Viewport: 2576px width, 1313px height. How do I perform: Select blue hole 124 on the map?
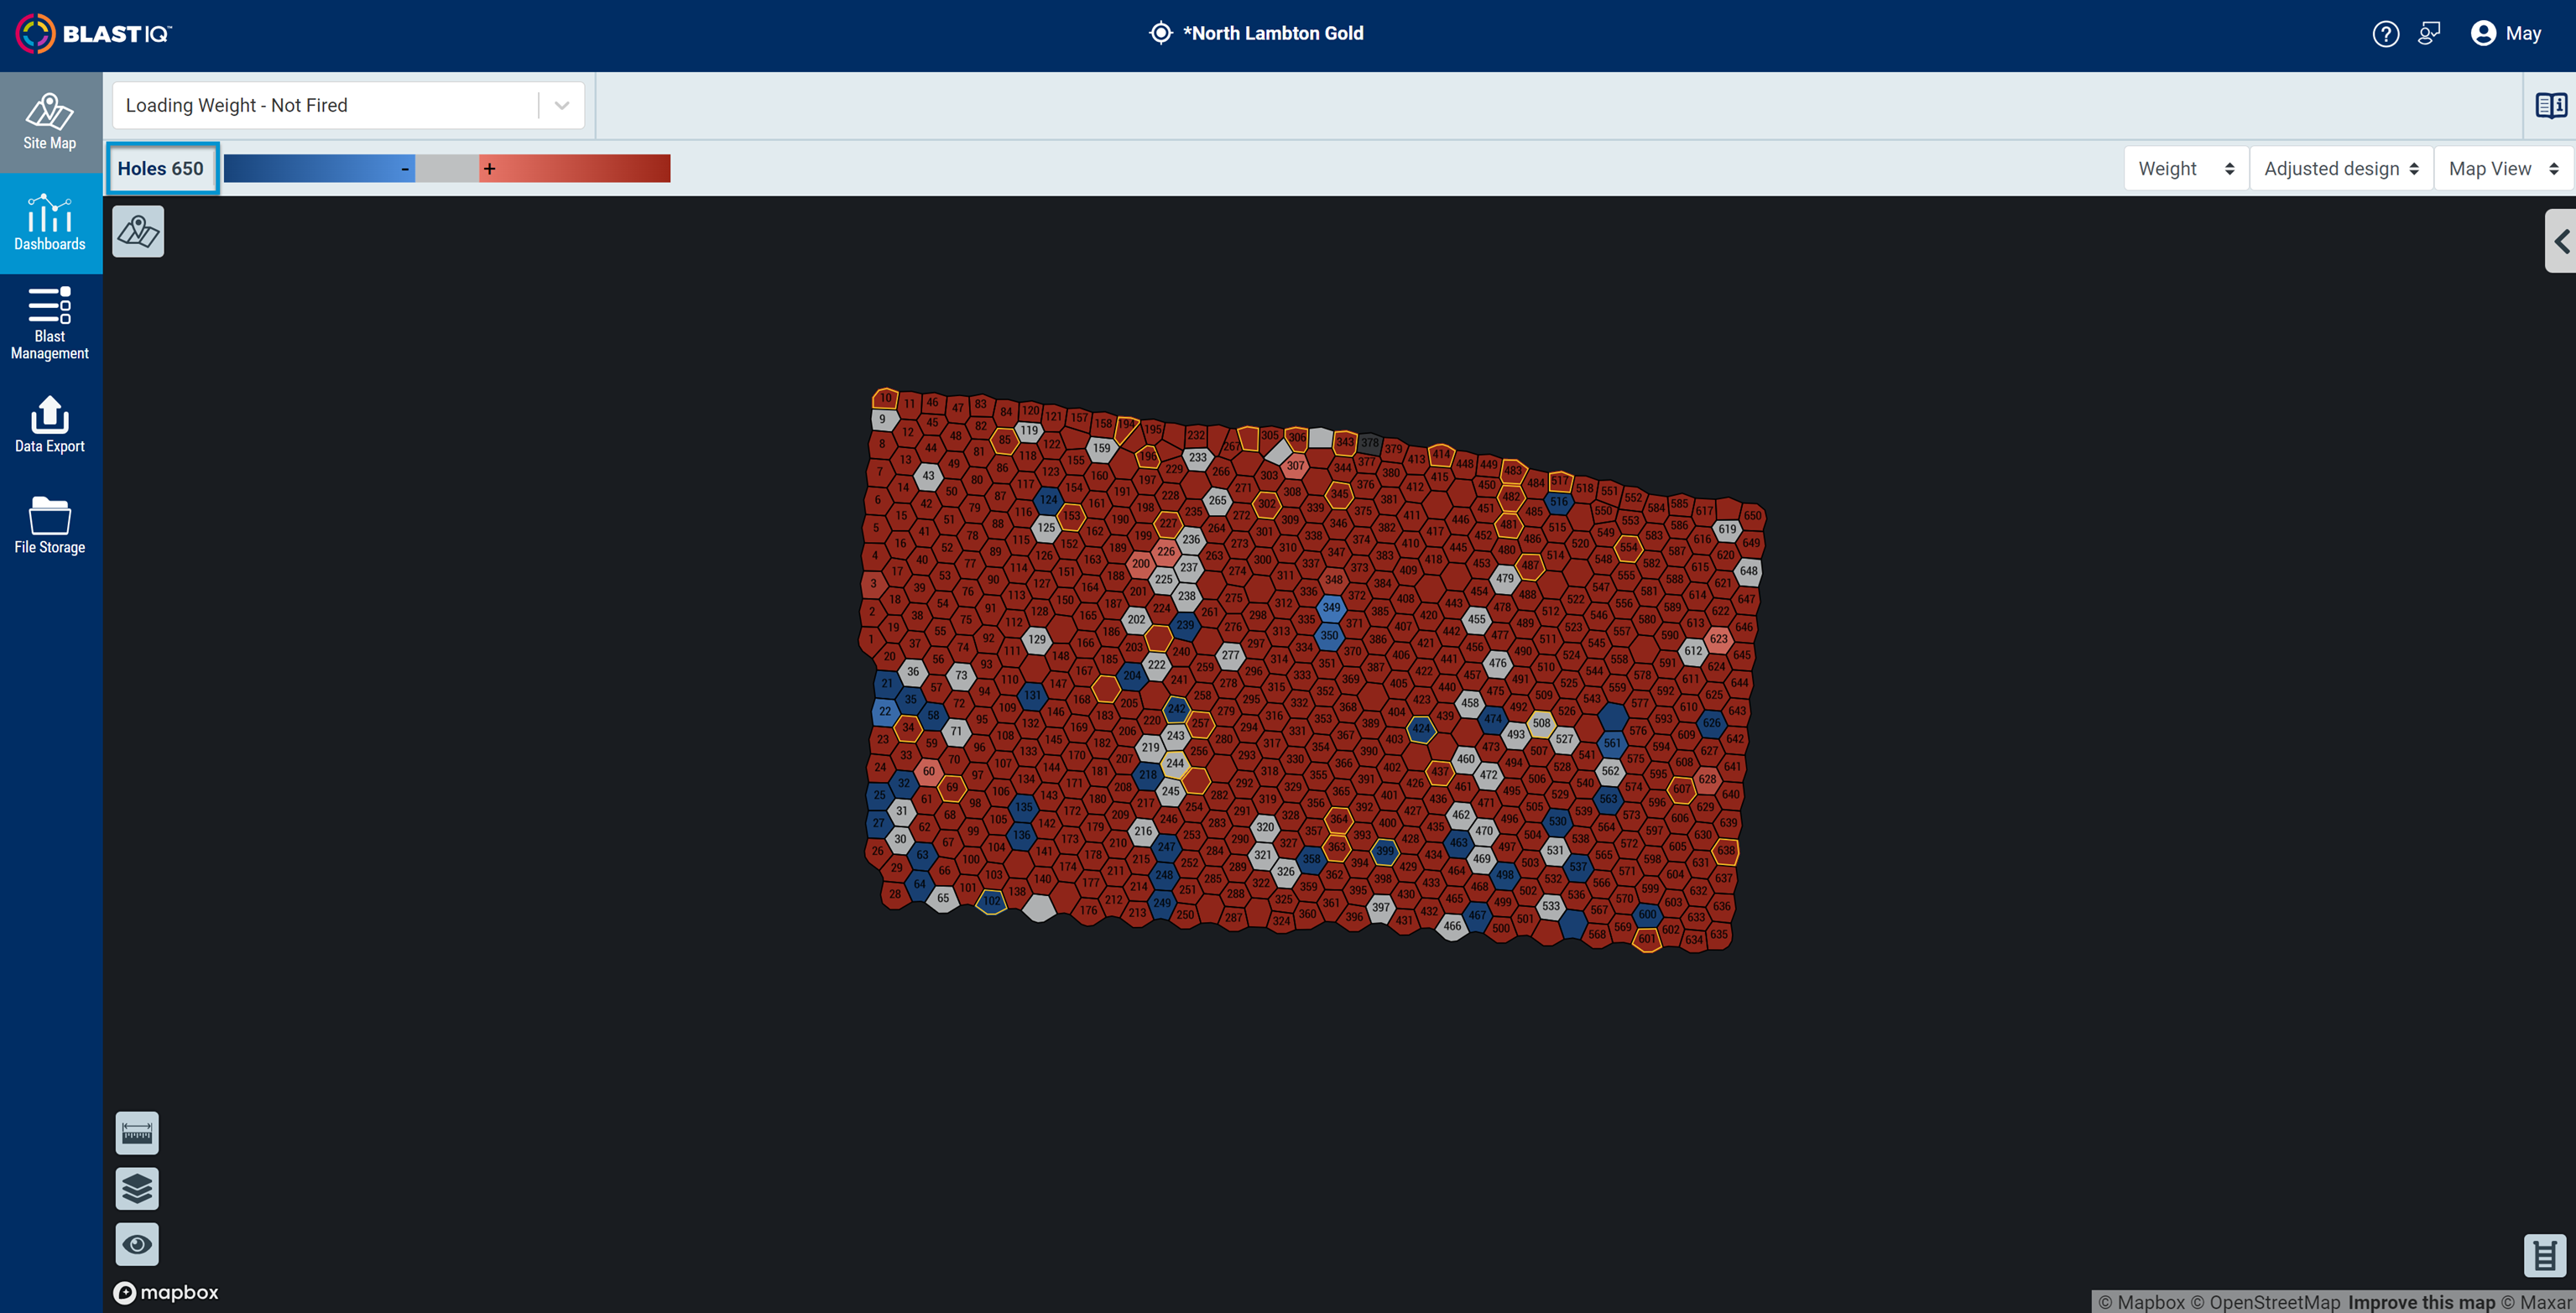[x=1048, y=499]
